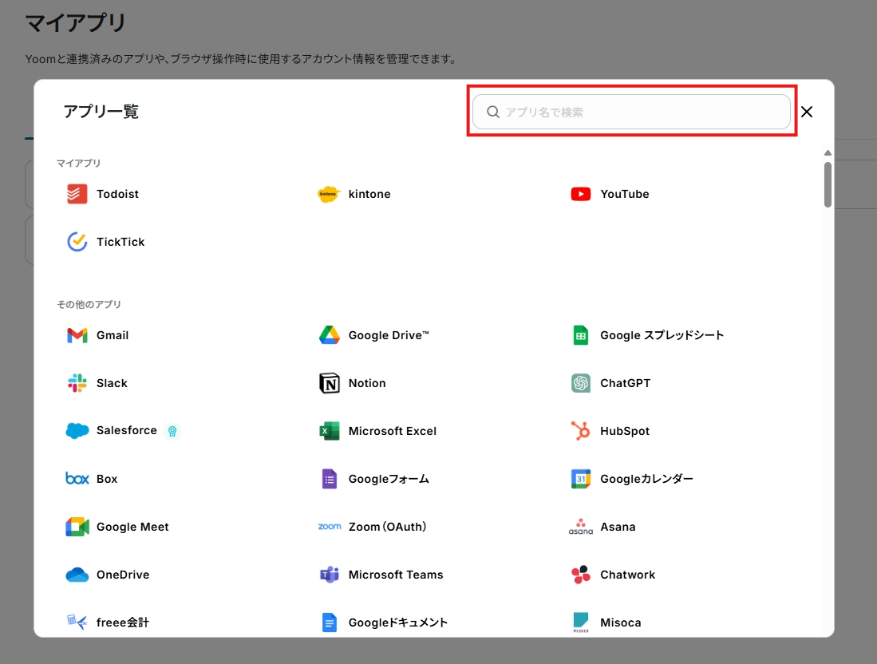Close the アプリ一覧 dialog with X
This screenshot has height=664, width=877.
[807, 112]
